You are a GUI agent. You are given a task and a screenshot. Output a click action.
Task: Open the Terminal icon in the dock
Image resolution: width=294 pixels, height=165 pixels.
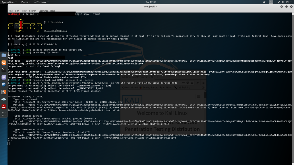click(4, 70)
